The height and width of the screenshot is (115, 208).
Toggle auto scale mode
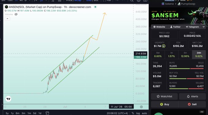(x=144, y=113)
